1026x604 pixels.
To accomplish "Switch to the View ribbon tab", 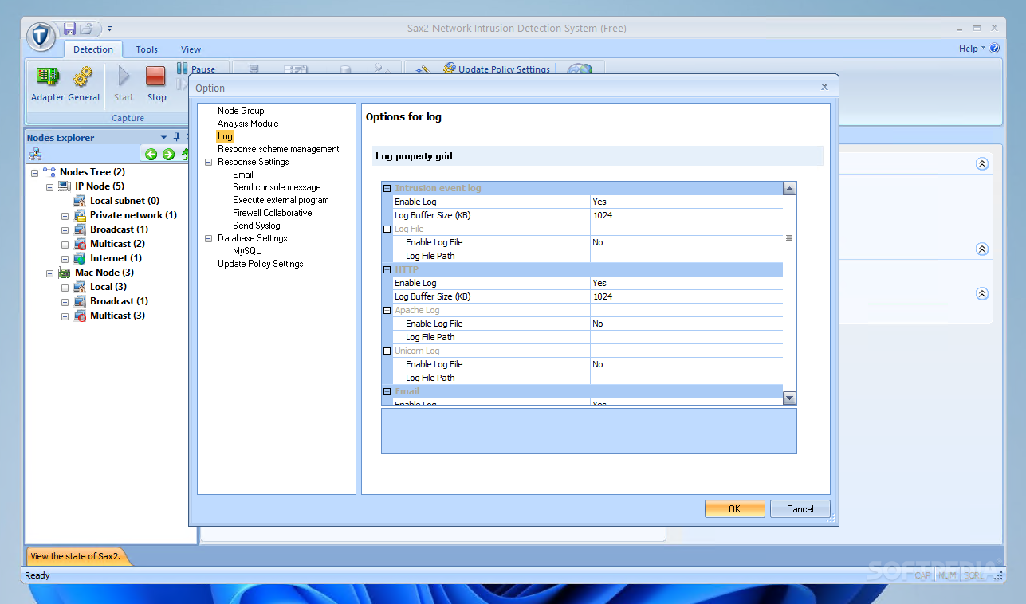I will tap(191, 49).
